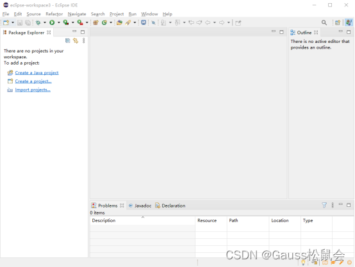Click the New wizard toolbar icon
355x267 pixels.
(x=6, y=22)
